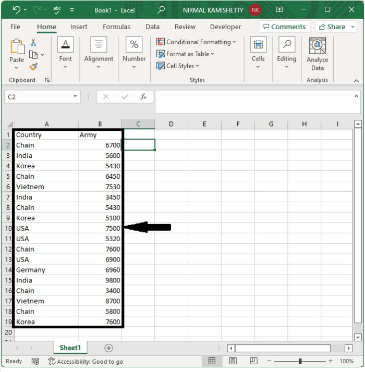Switch to the Insert tab
Screen dimensions: 365x372
pyautogui.click(x=79, y=27)
